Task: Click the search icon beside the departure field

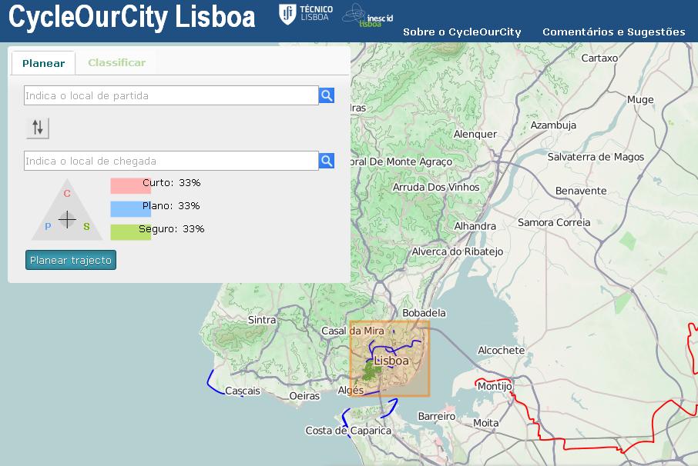Action: pyautogui.click(x=327, y=95)
